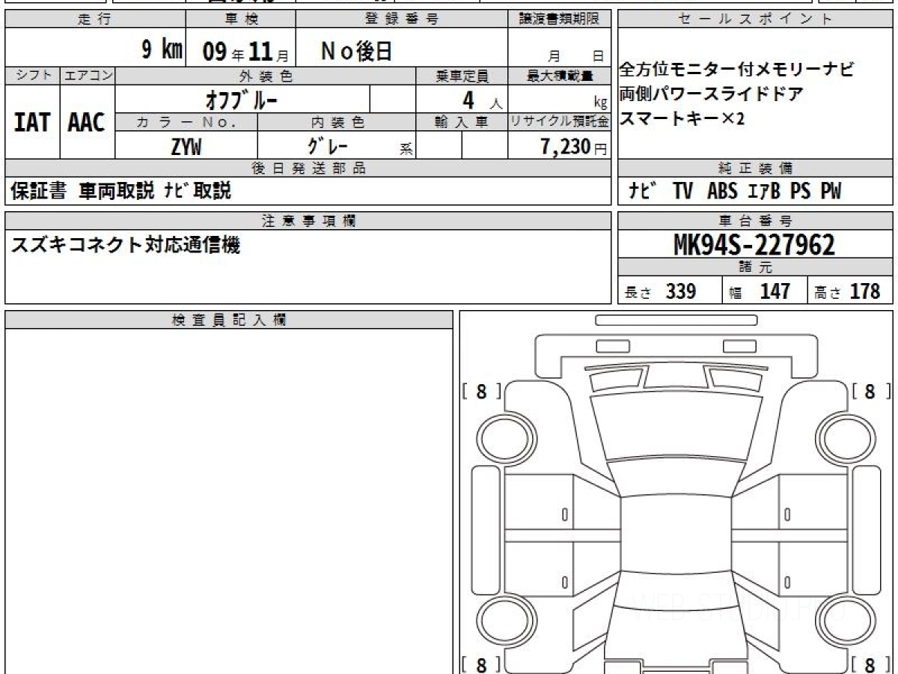Select the length value "339"
898x674 pixels.
(x=681, y=291)
